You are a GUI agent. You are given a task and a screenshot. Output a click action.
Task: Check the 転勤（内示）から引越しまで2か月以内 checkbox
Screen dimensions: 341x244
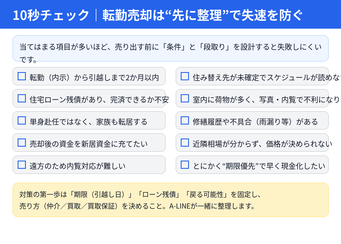[22, 76]
